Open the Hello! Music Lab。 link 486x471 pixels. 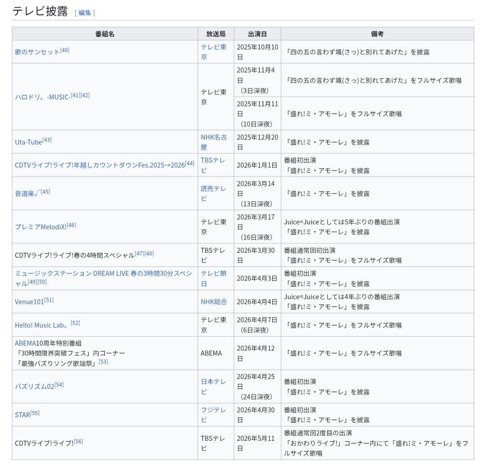tap(41, 325)
